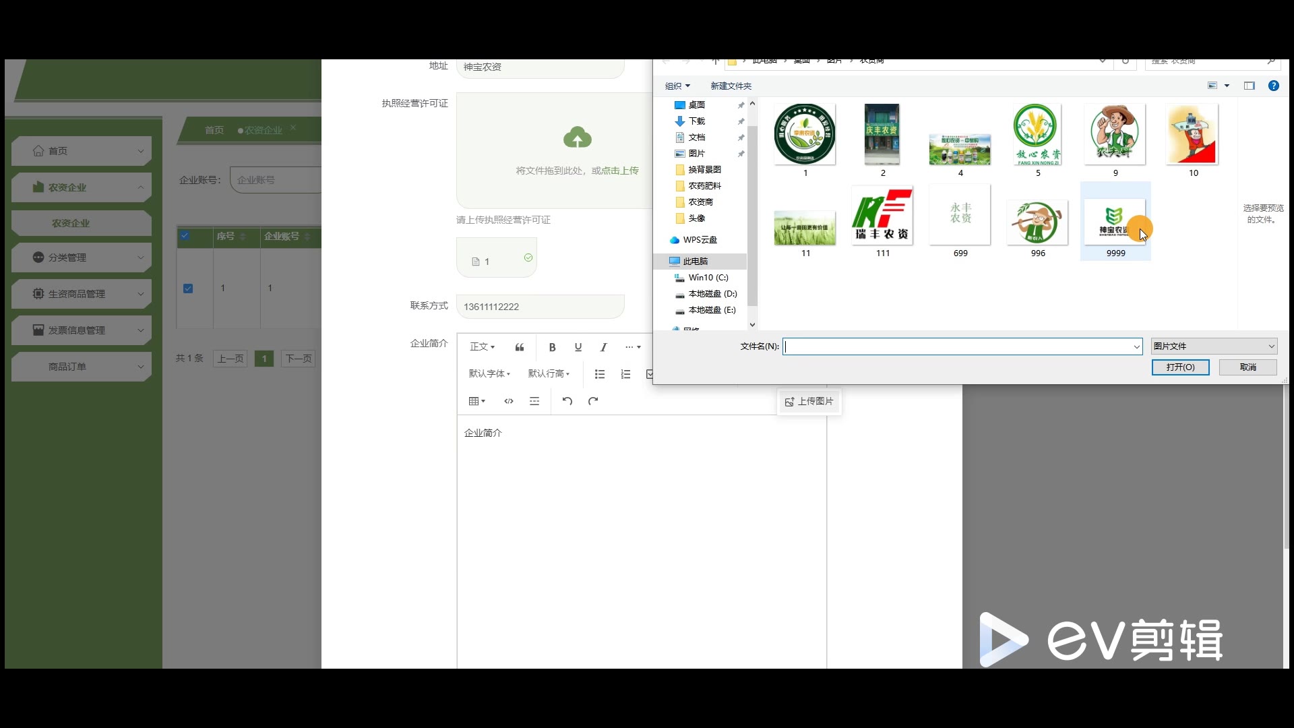
Task: Click the 取消 button in file dialog
Action: 1247,367
